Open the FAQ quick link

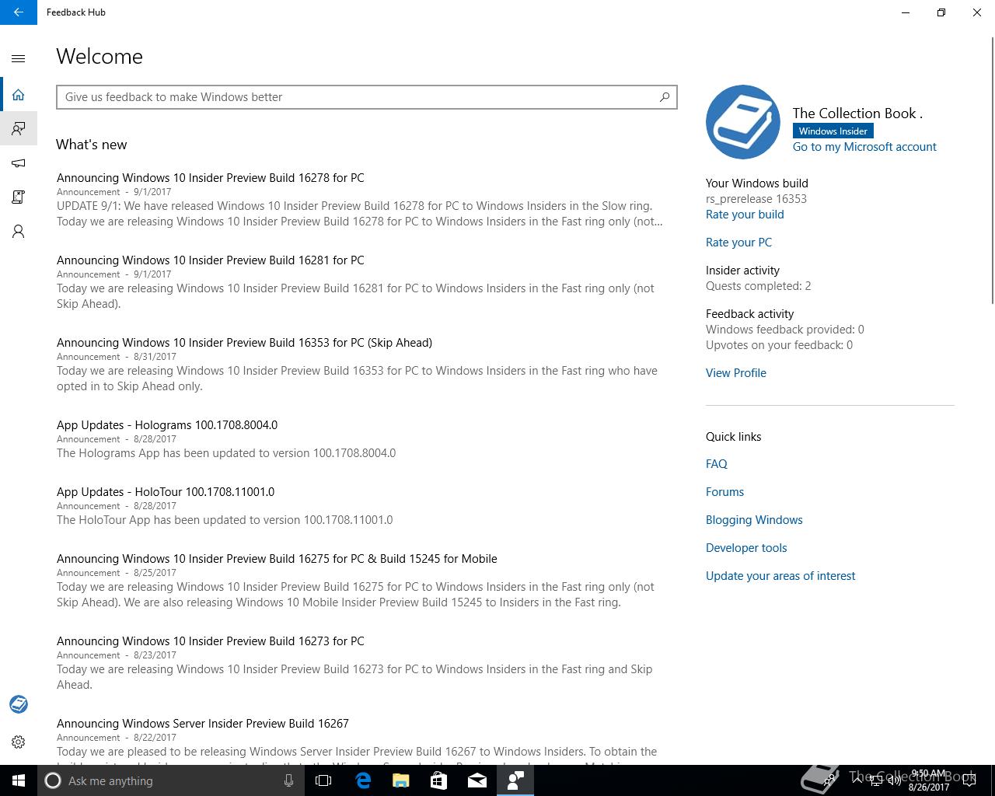point(717,464)
